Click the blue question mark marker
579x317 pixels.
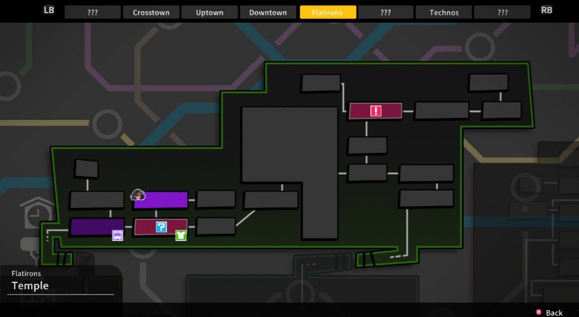coord(161,227)
